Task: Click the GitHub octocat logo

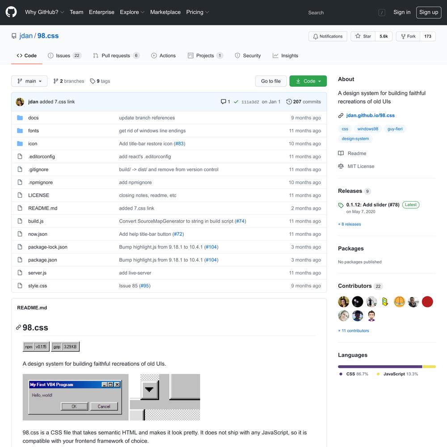Action: coord(11,12)
